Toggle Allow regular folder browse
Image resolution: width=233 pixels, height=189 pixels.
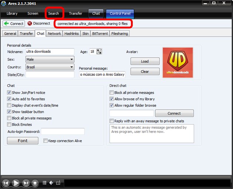click(x=111, y=105)
